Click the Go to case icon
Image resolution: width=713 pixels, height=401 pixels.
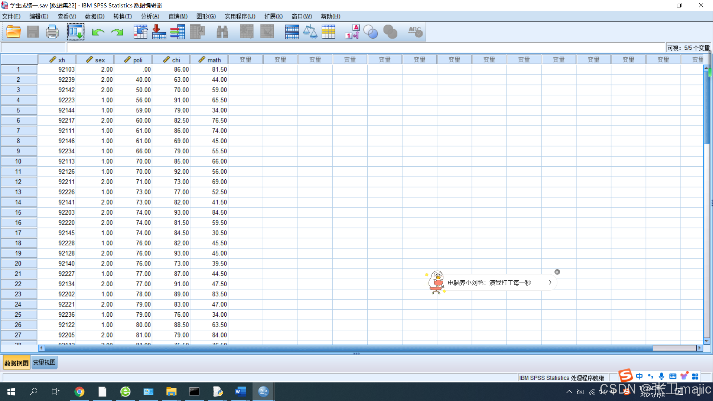[x=140, y=32]
